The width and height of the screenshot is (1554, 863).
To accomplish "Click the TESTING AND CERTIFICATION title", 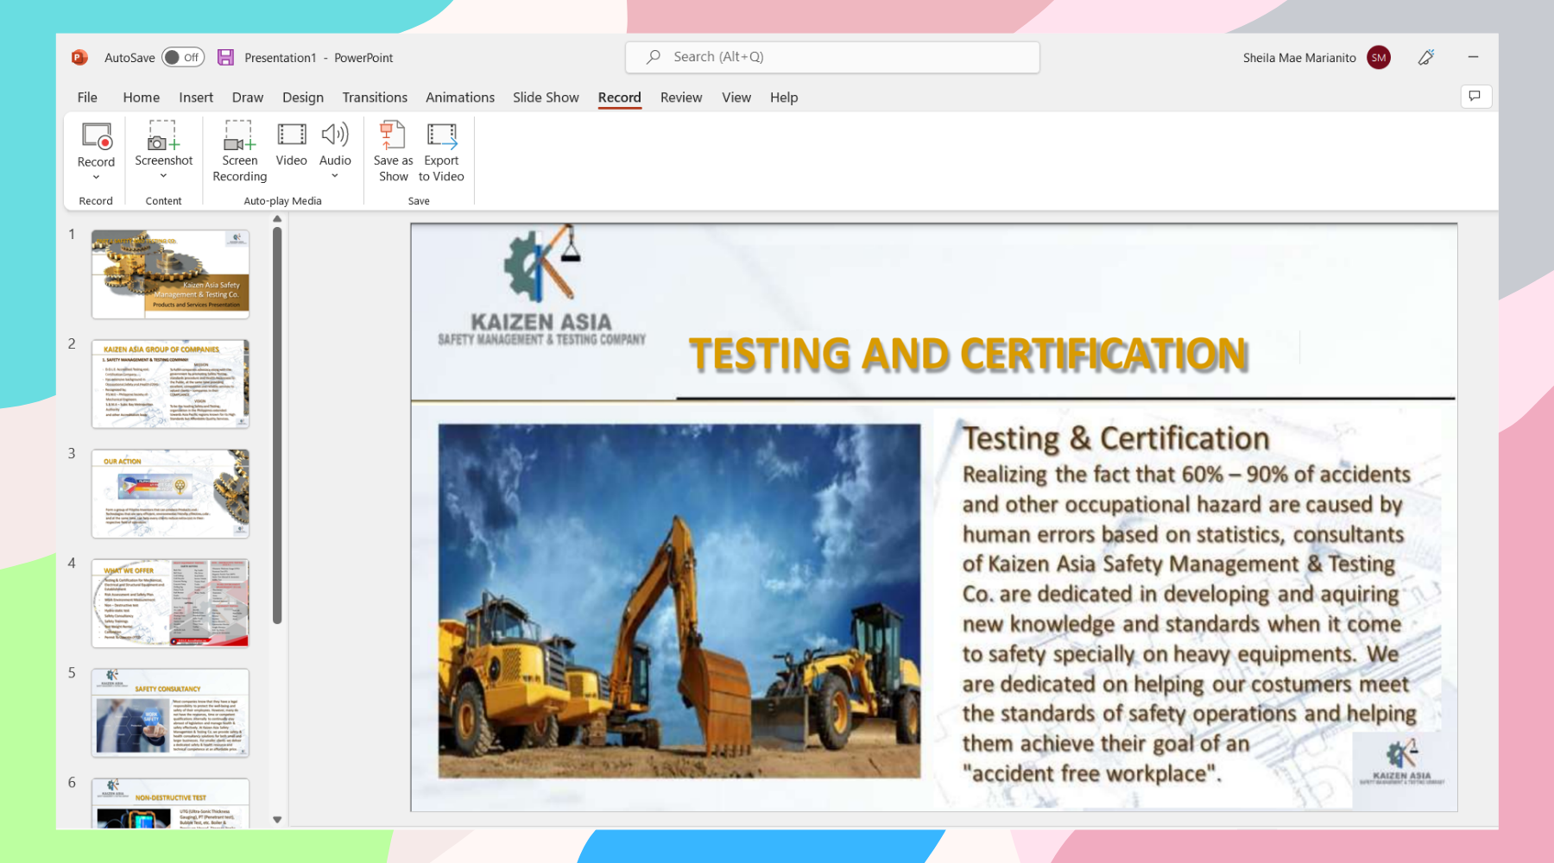I will (968, 355).
